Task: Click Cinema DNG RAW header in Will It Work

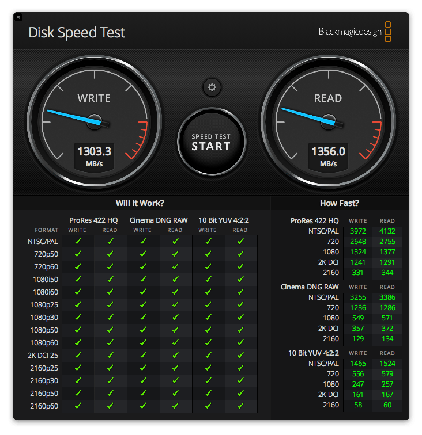Action: 159,220
